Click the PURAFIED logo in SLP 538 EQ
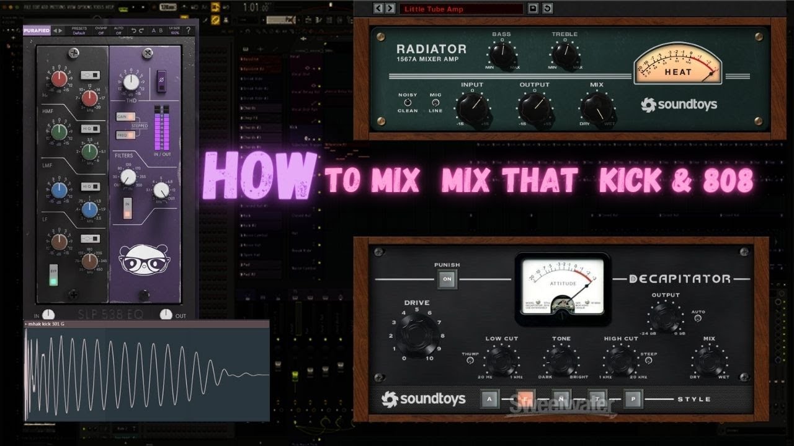Viewport: 794px width, 446px height. click(x=37, y=30)
